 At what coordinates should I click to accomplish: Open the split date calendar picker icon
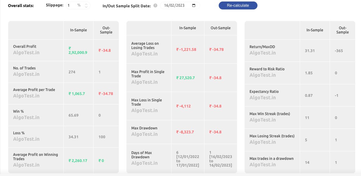(194, 5)
